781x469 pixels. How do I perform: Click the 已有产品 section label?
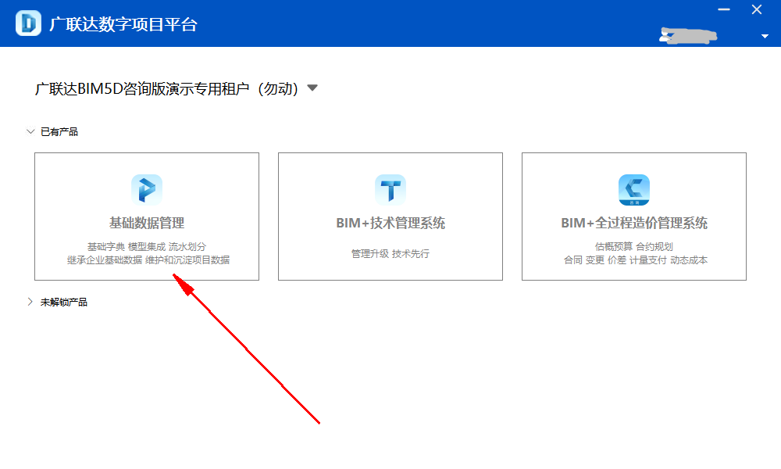pos(59,131)
